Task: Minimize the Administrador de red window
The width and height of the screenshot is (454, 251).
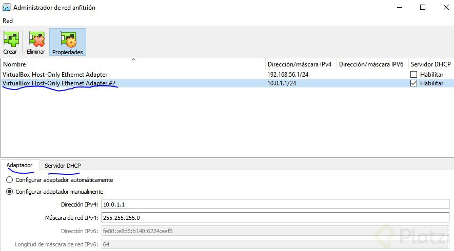Action: point(400,7)
